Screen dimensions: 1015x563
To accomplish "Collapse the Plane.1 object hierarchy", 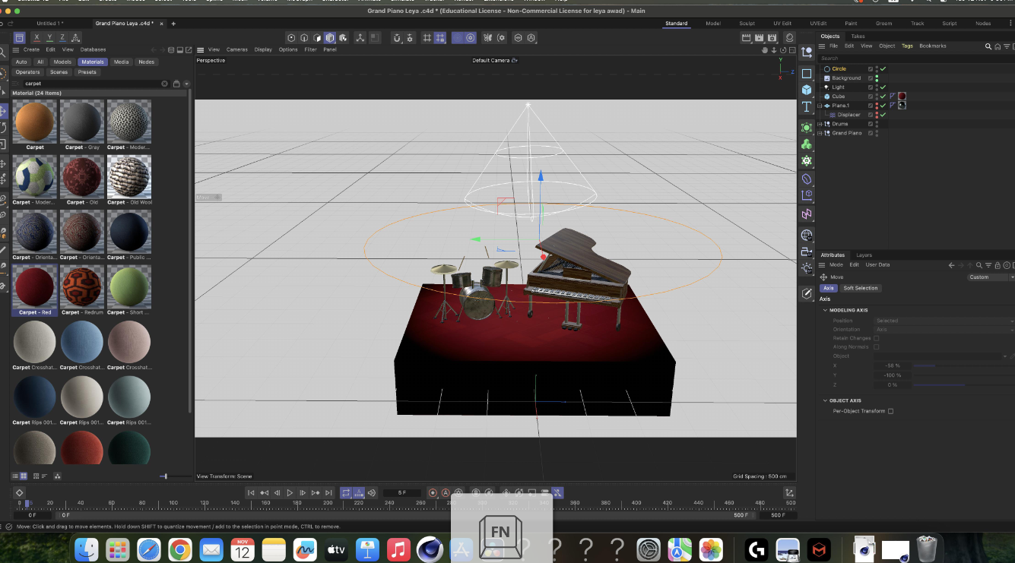I will click(820, 106).
